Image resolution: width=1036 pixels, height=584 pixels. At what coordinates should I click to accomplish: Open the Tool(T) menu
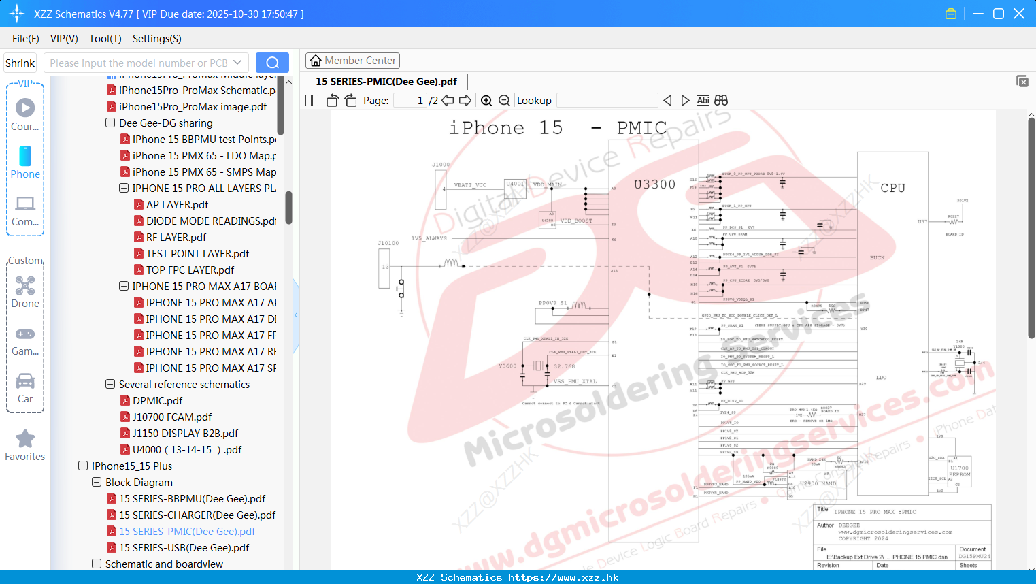tap(105, 39)
